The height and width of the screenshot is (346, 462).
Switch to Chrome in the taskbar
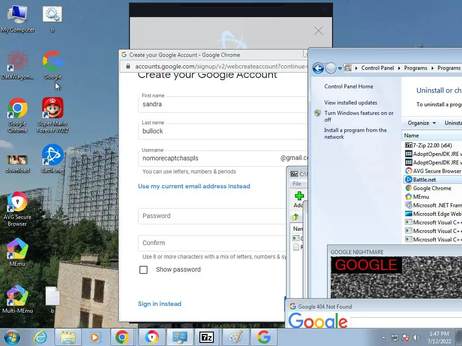(x=122, y=337)
